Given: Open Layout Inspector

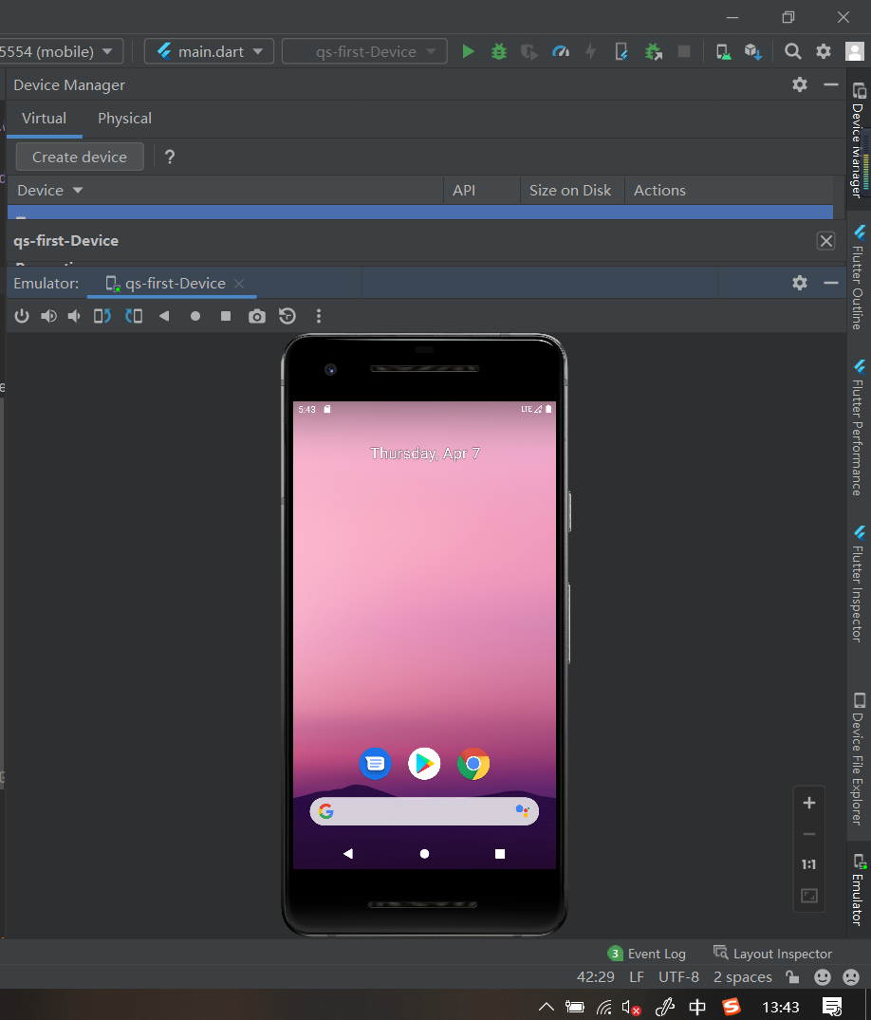Looking at the screenshot, I should (x=772, y=954).
